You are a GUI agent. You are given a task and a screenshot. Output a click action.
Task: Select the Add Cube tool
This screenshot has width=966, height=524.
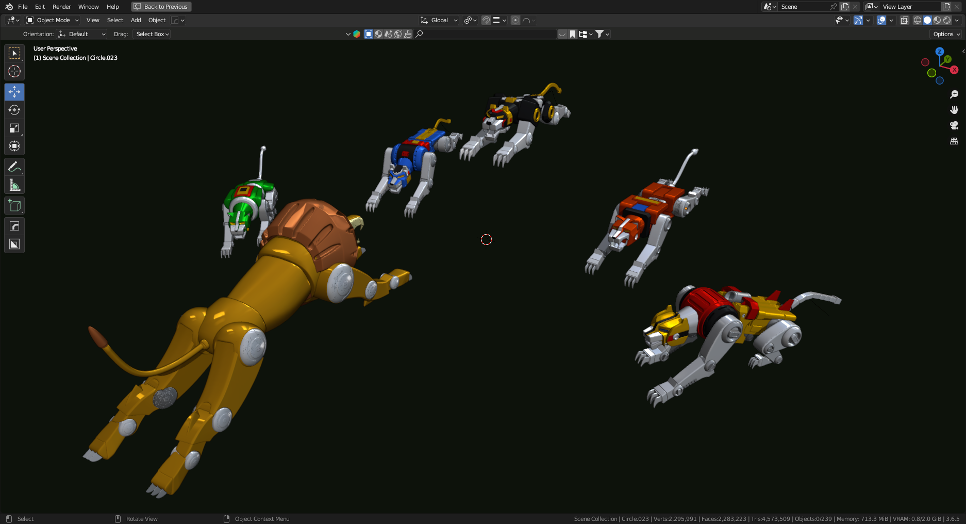14,205
